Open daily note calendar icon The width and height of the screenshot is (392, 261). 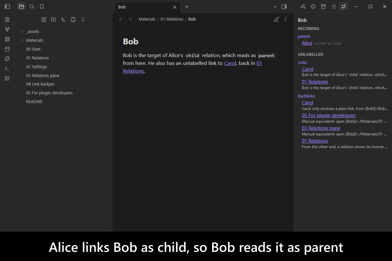pos(7,49)
